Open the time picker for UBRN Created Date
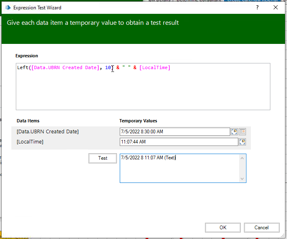 point(234,132)
